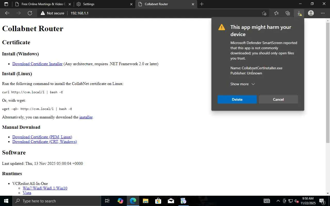The width and height of the screenshot is (330, 206).
Task: Select the Collabnet Router tab
Action: click(166, 4)
